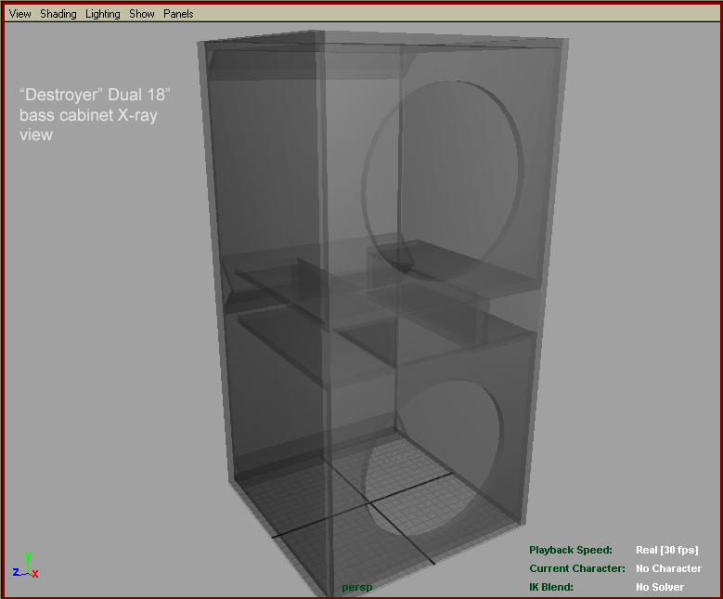Screen dimensions: 723x599
Task: Open the Show menu
Action: [x=142, y=14]
